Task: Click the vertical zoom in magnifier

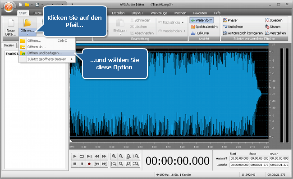Action: click(136, 156)
